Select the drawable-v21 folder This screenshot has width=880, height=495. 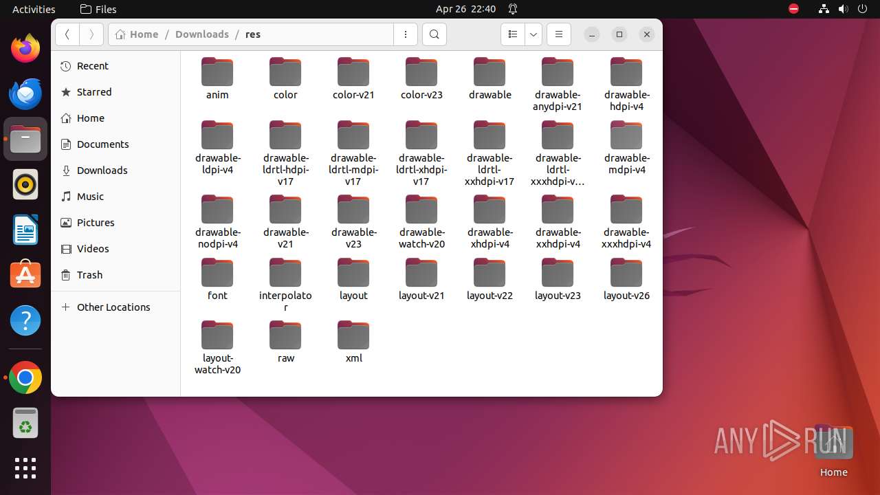pyautogui.click(x=285, y=222)
